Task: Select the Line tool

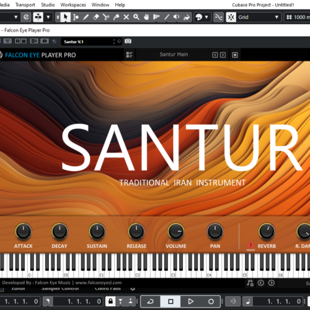Action: pos(167,17)
